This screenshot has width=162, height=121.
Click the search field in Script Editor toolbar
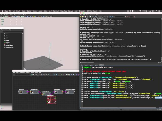click(119, 17)
